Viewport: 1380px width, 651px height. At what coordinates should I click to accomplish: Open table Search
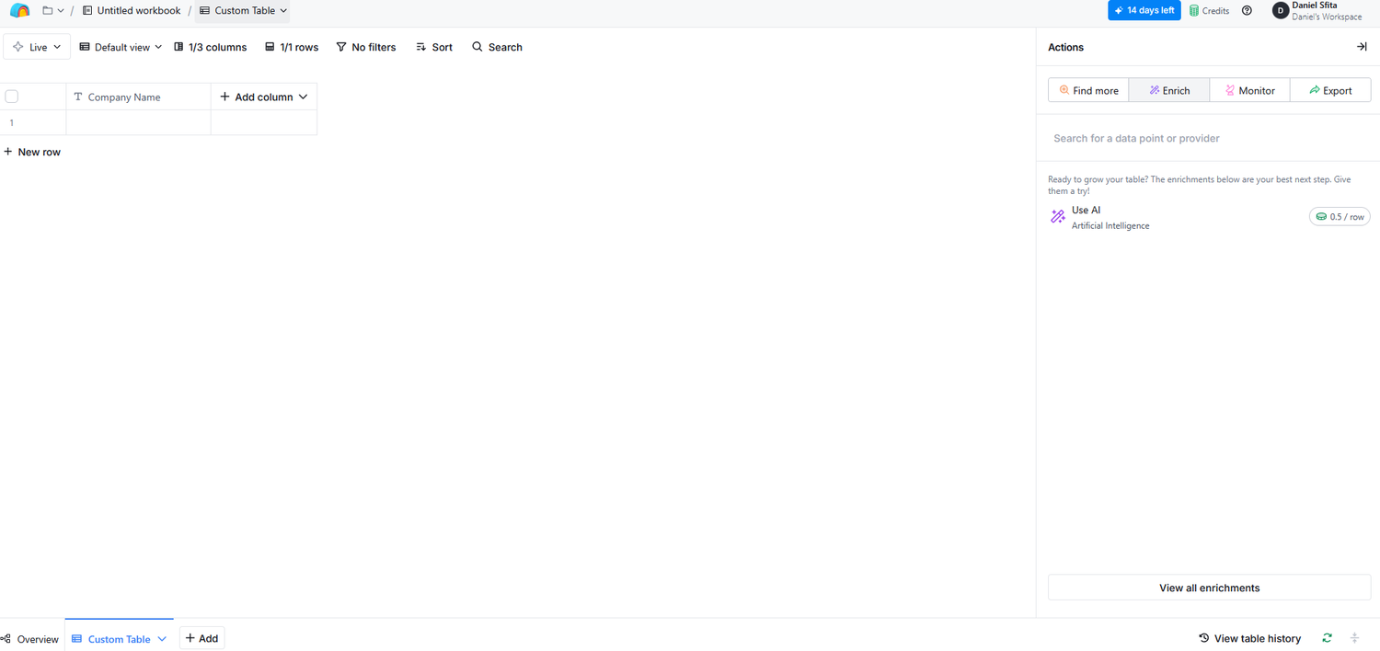point(497,46)
